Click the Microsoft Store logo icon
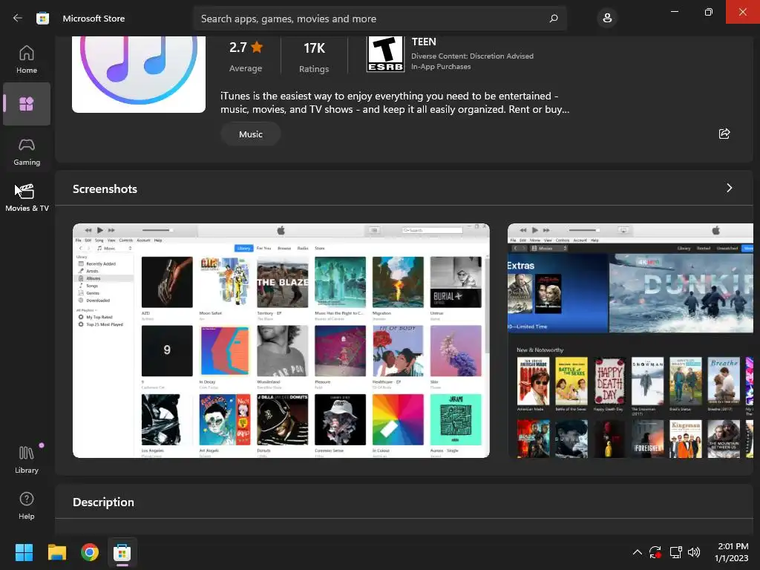The height and width of the screenshot is (570, 760). click(x=42, y=19)
